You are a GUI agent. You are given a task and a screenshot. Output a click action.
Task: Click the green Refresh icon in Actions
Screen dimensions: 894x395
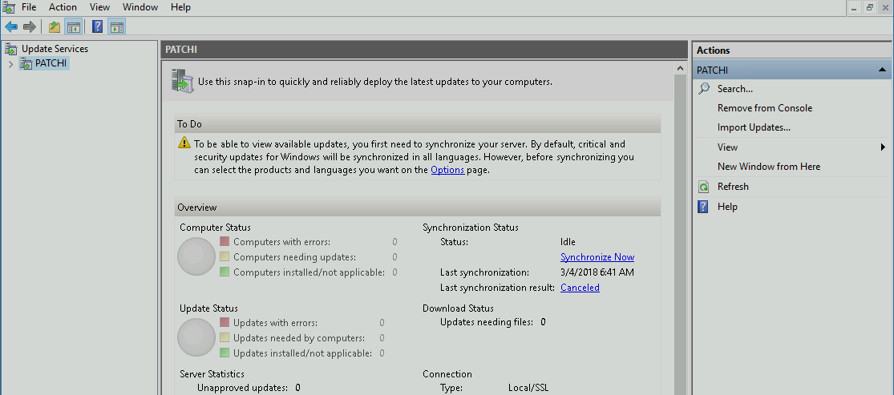703,187
